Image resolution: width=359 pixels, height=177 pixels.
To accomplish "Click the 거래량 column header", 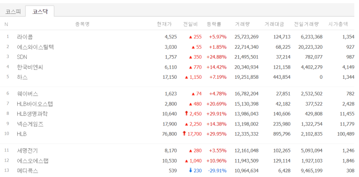I will pyautogui.click(x=242, y=24).
